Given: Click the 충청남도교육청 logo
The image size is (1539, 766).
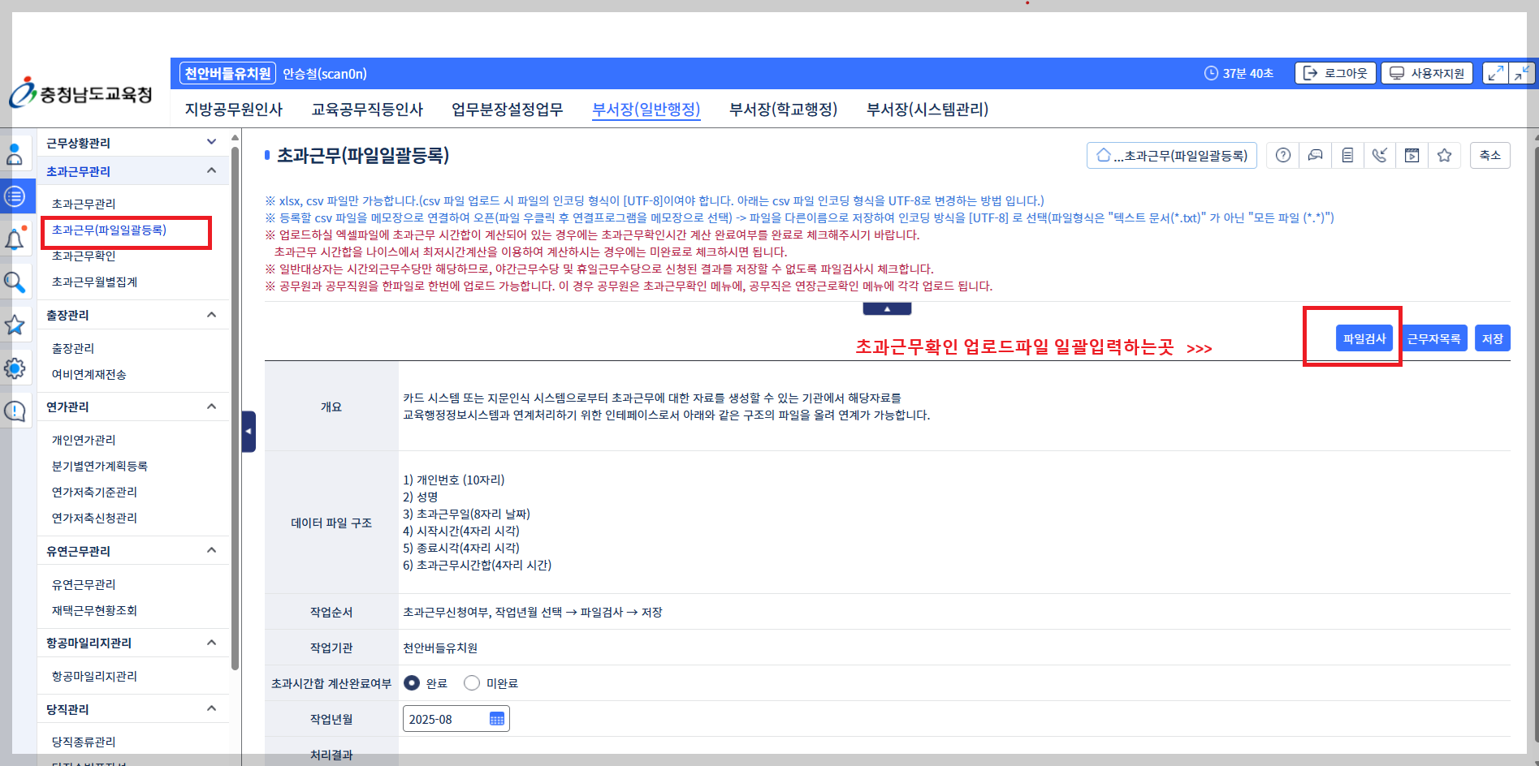Looking at the screenshot, I should [x=80, y=93].
